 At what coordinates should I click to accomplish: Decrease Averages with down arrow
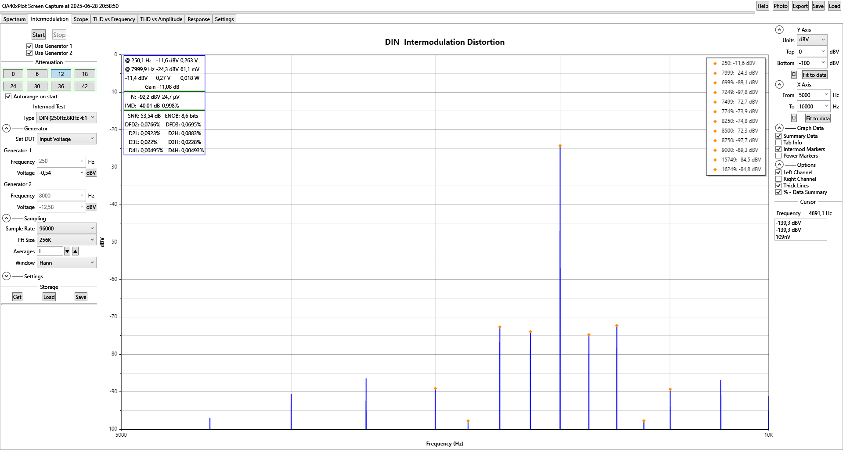point(67,251)
